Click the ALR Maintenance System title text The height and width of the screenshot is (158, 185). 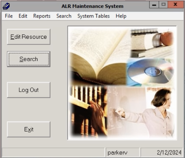[x=92, y=6]
